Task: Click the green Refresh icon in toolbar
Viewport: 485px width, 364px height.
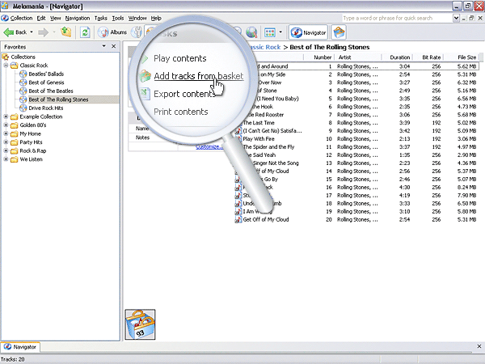Action: coord(85,32)
